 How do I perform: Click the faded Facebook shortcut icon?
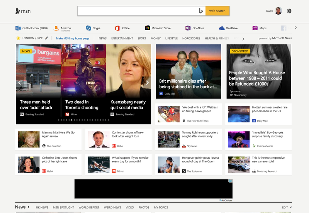click(x=284, y=28)
